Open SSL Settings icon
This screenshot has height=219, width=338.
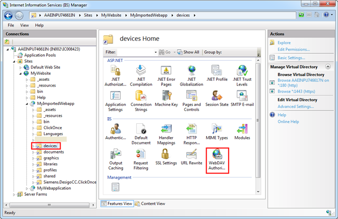[166, 158]
